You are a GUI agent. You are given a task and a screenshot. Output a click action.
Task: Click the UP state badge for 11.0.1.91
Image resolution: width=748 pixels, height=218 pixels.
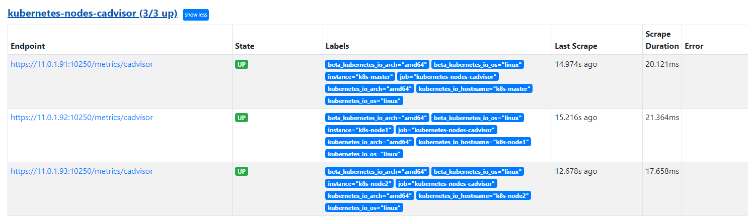[x=242, y=64]
